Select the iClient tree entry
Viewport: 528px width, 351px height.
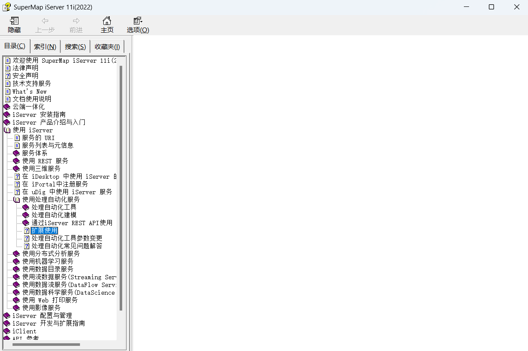(x=25, y=331)
